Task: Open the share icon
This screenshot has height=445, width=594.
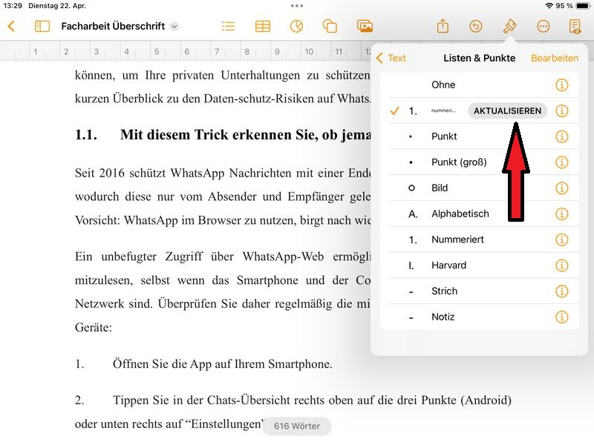Action: (443, 26)
